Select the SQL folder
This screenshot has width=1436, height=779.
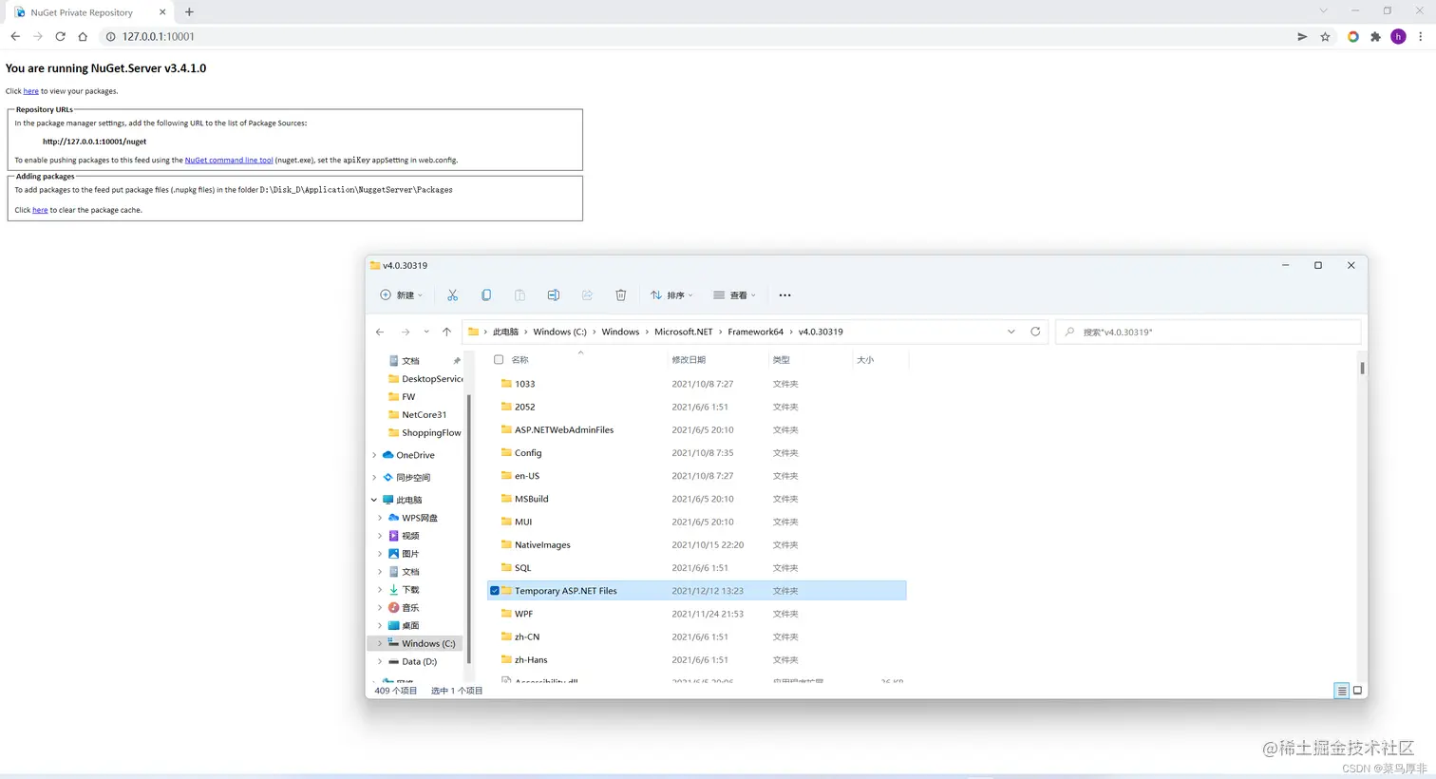522,568
